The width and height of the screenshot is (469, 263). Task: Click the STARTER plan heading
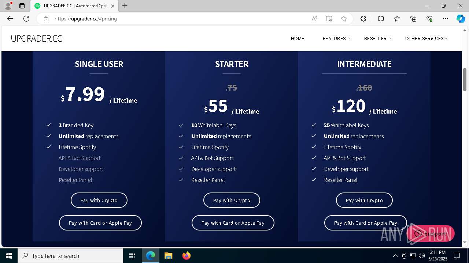click(x=232, y=64)
